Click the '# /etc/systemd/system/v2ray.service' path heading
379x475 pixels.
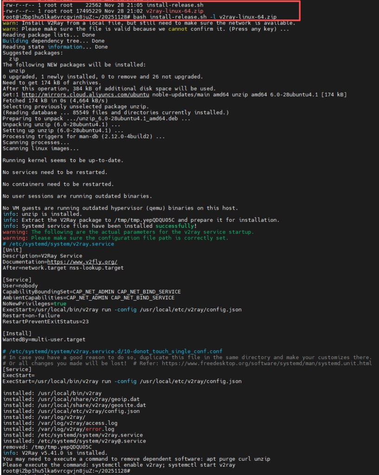[x=58, y=244]
